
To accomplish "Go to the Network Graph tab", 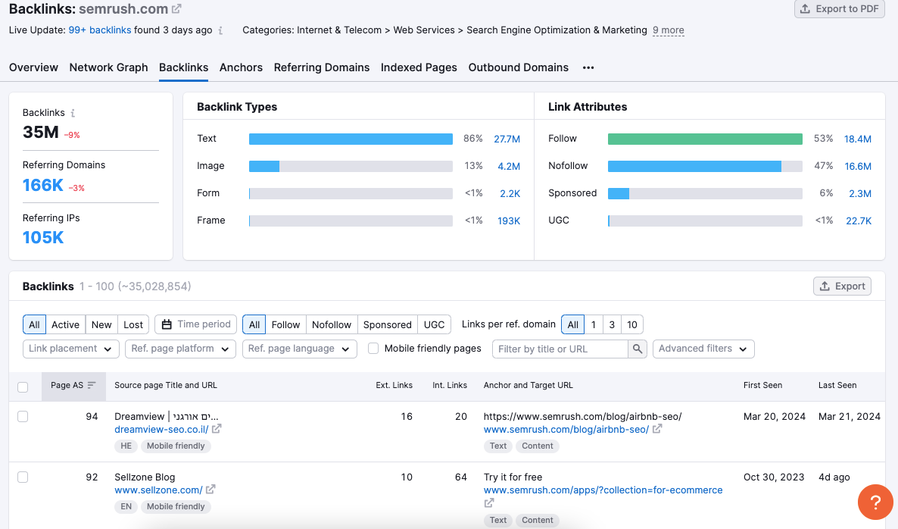I will pos(108,67).
